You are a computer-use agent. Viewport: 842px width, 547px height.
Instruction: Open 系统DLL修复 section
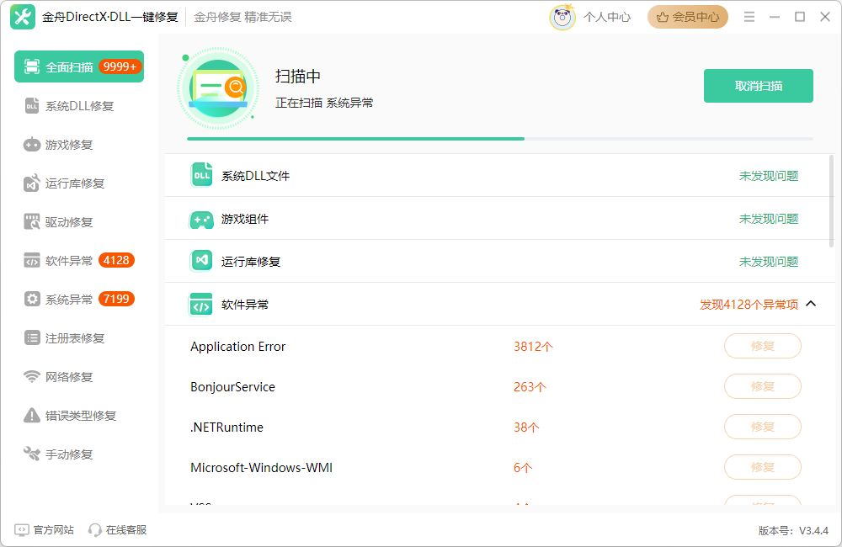[79, 106]
